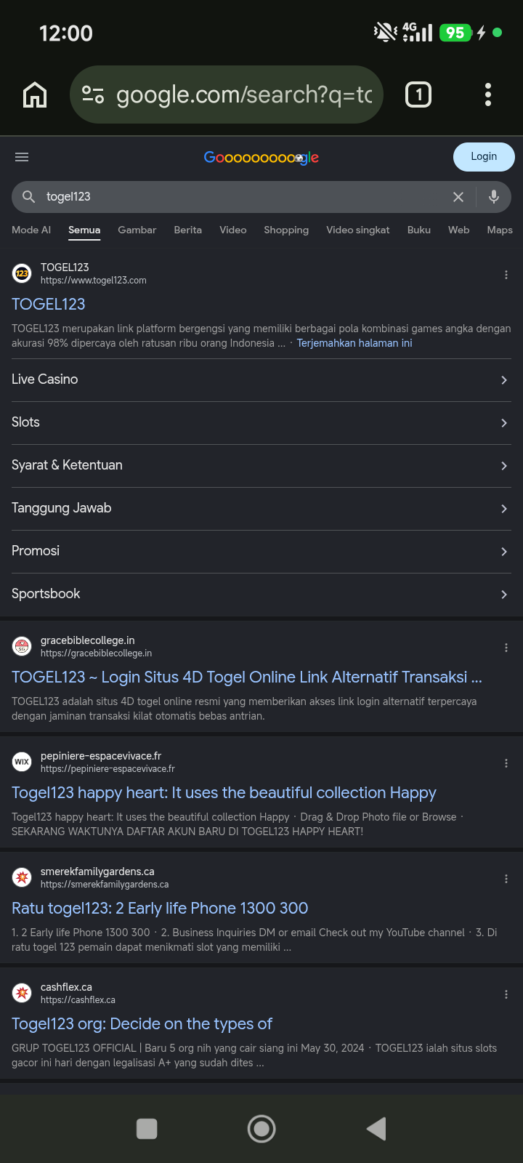Open the browser three-dot overflow menu
523x1163 pixels.
pos(487,94)
